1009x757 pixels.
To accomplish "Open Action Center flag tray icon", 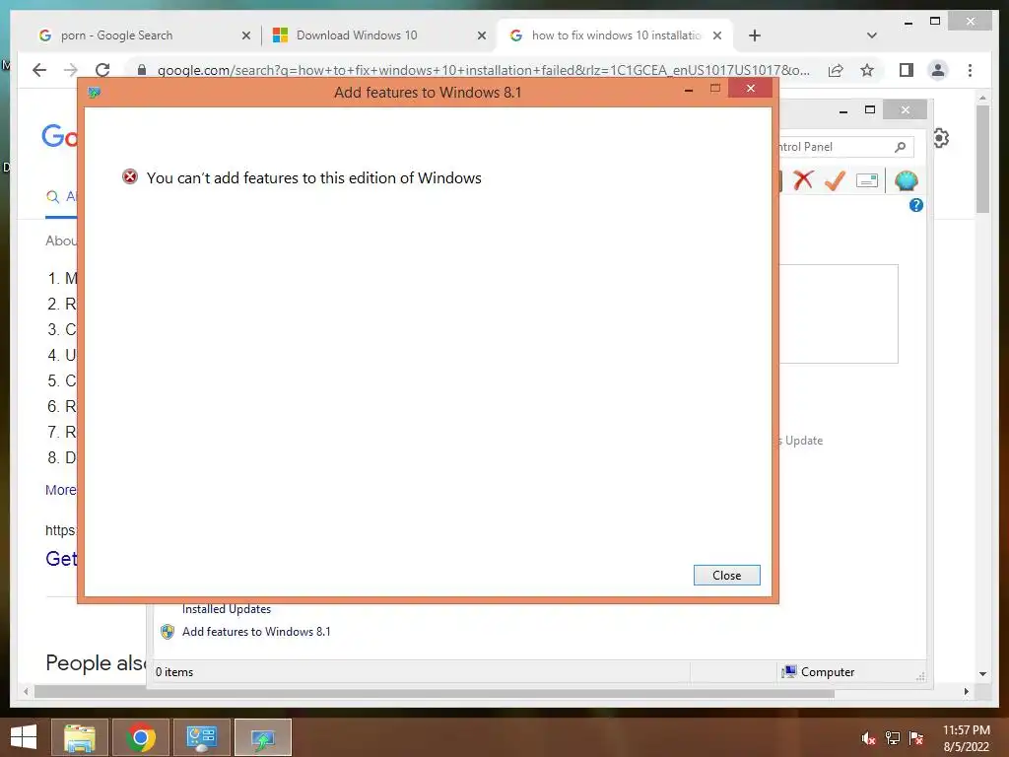I will click(x=916, y=738).
